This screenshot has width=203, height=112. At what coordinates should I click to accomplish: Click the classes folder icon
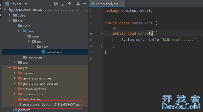(x=20, y=73)
